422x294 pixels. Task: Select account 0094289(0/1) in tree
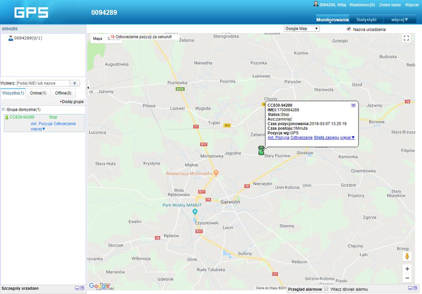click(x=28, y=38)
